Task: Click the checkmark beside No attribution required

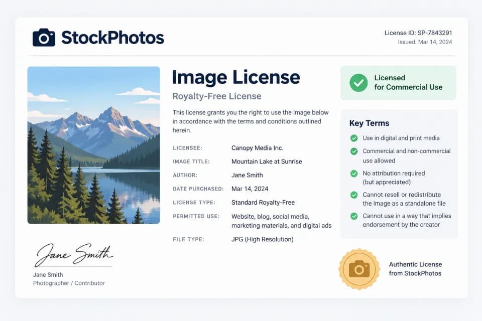Action: point(354,174)
